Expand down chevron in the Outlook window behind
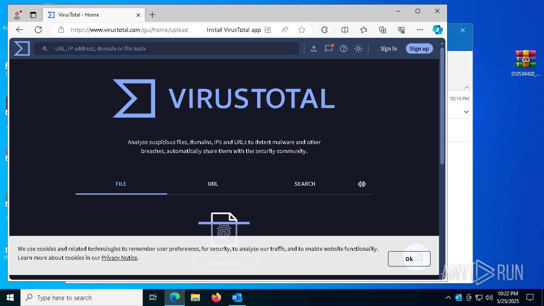This screenshot has height=306, width=544. click(x=466, y=112)
